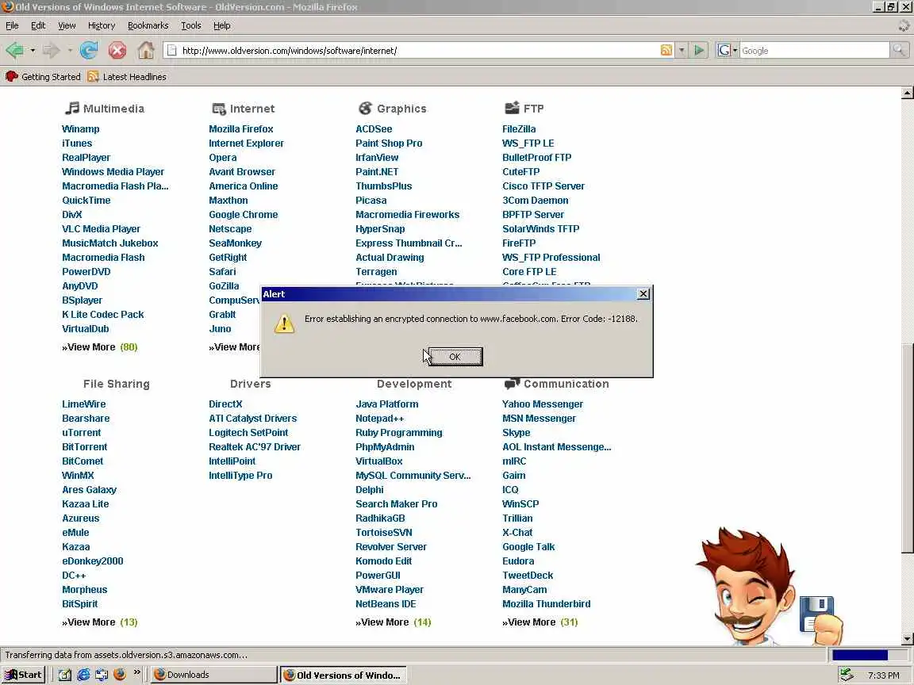Click the Multimedia music note icon
The height and width of the screenshot is (685, 914).
(x=71, y=108)
